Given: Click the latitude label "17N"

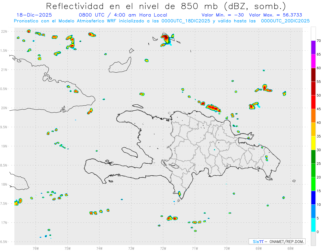Looking at the screenshot, I should pos(4,223).
